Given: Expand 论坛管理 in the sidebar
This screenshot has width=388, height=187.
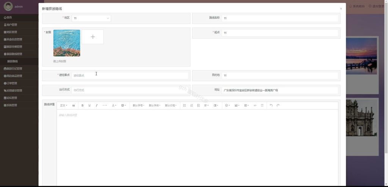Looking at the screenshot, I should point(19,98).
